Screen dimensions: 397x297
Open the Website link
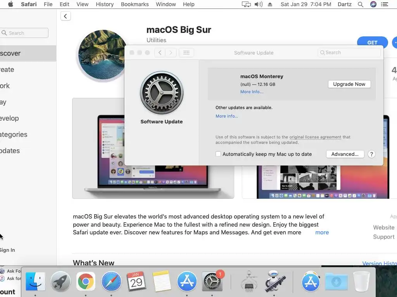coord(383,227)
